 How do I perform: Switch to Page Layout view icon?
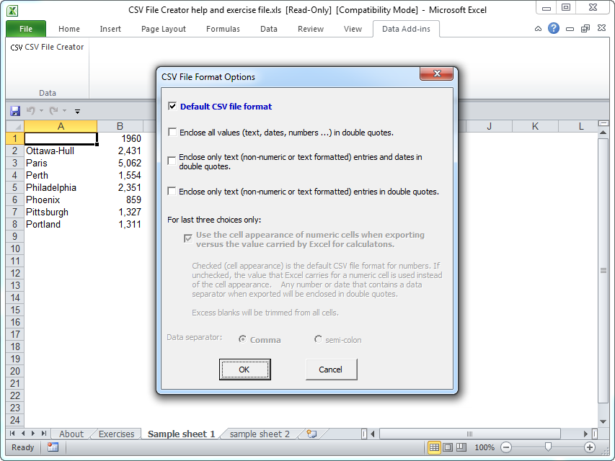(448, 447)
